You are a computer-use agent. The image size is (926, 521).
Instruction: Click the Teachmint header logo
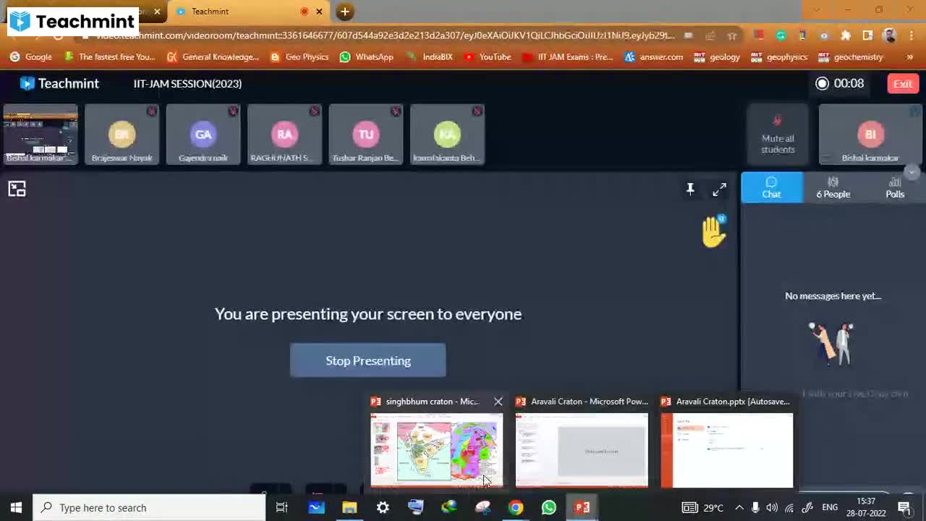tap(59, 83)
